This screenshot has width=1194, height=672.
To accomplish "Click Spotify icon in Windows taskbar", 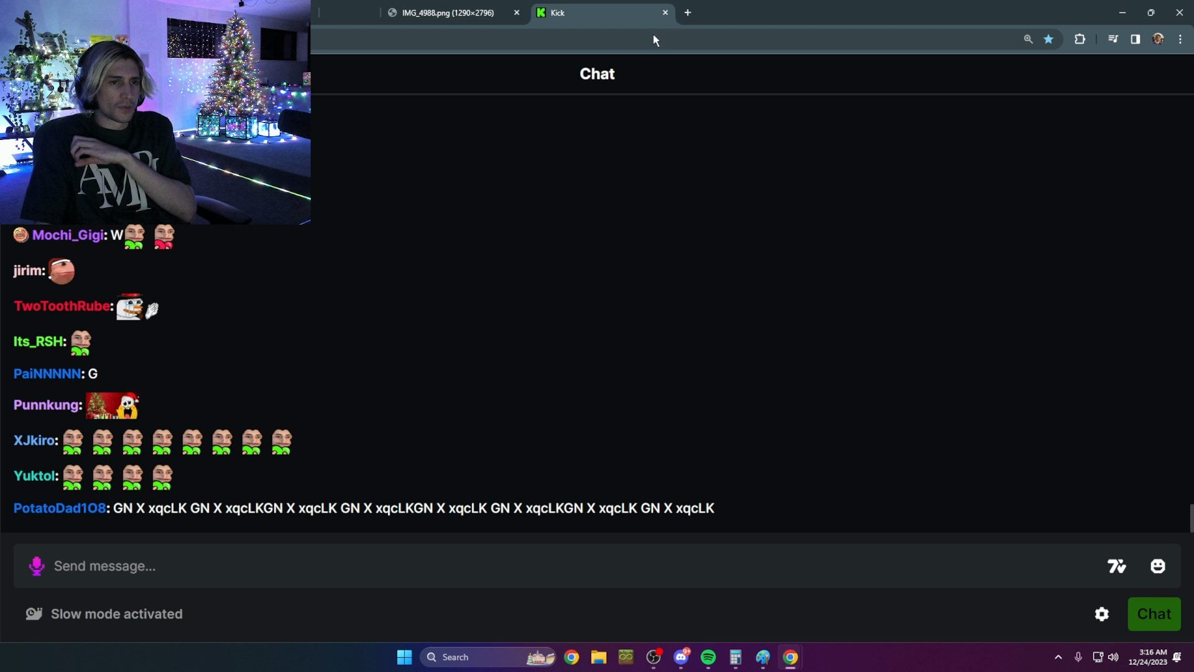I will point(708,656).
